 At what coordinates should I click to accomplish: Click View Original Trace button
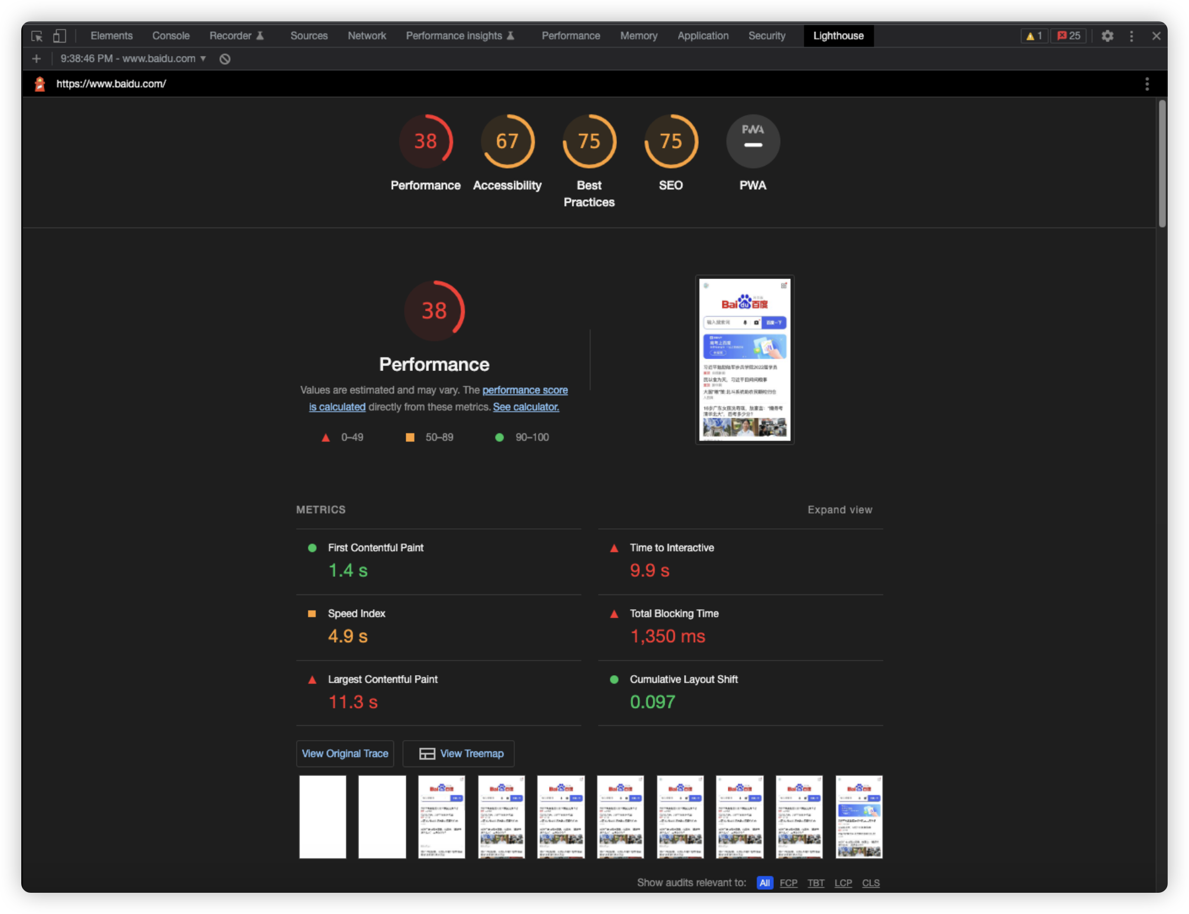pos(345,754)
